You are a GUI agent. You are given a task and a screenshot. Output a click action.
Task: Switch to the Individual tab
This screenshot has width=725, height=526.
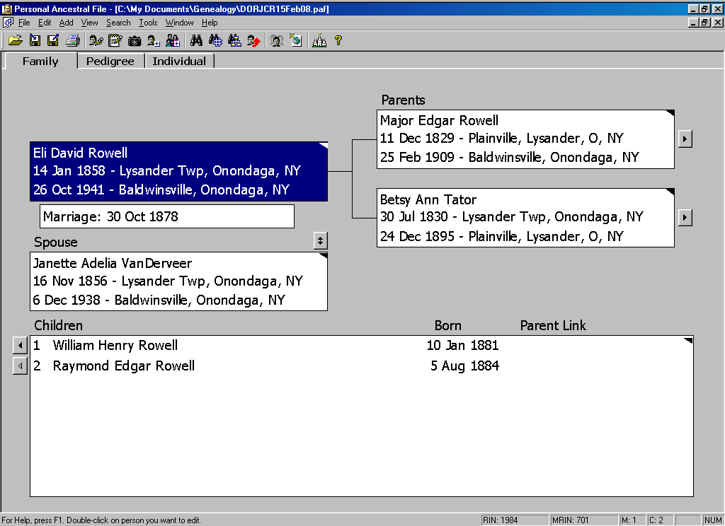click(179, 61)
